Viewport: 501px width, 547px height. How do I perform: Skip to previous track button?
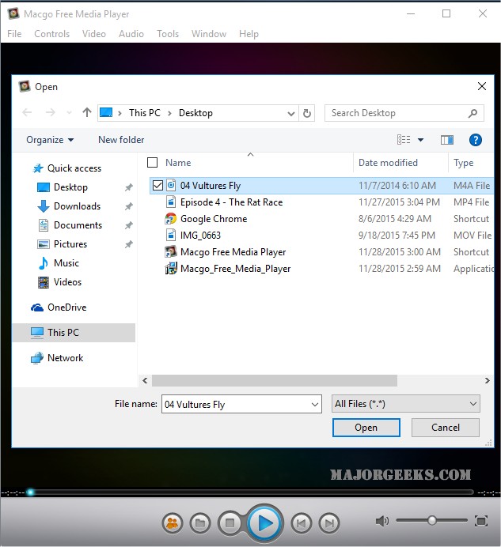point(302,523)
